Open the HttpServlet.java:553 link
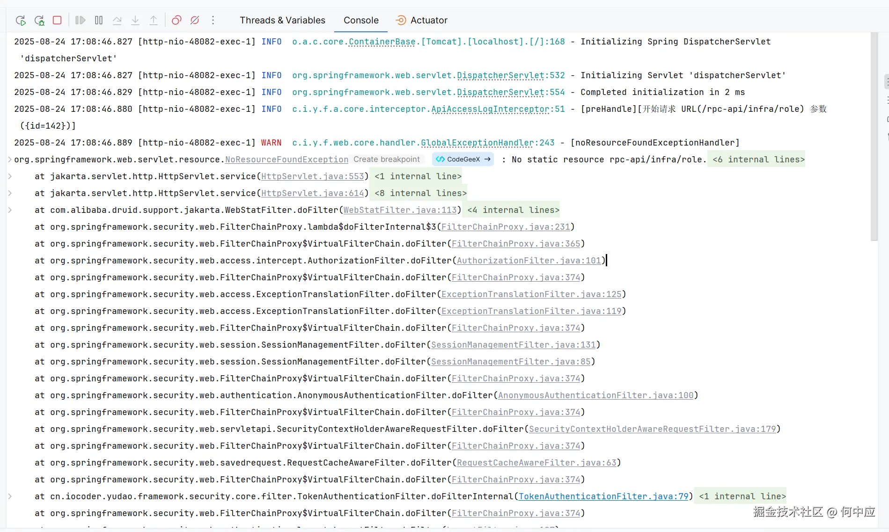Viewport: 889px width, 532px height. coord(313,176)
